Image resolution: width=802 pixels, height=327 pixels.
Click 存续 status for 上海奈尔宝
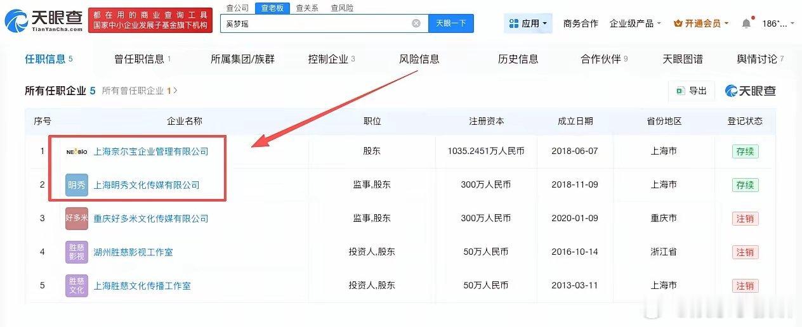coord(745,151)
